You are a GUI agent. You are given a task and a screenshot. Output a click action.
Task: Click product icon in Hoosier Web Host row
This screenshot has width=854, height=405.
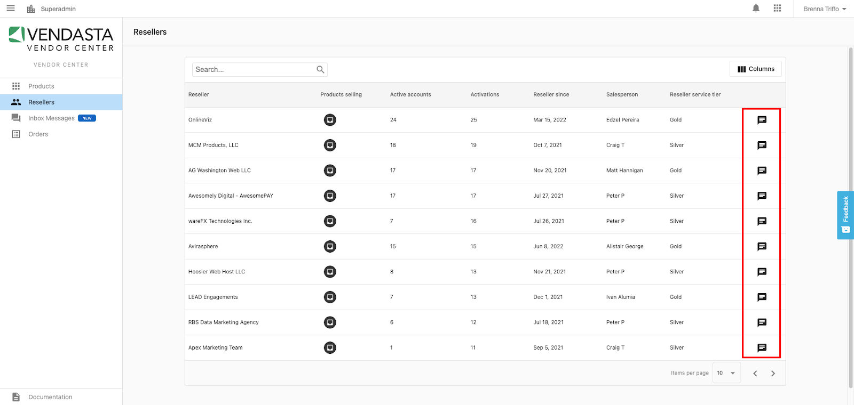[x=330, y=272]
